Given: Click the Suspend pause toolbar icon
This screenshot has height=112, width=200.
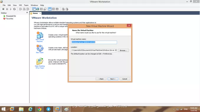Looking at the screenshot, I should coord(7,9).
